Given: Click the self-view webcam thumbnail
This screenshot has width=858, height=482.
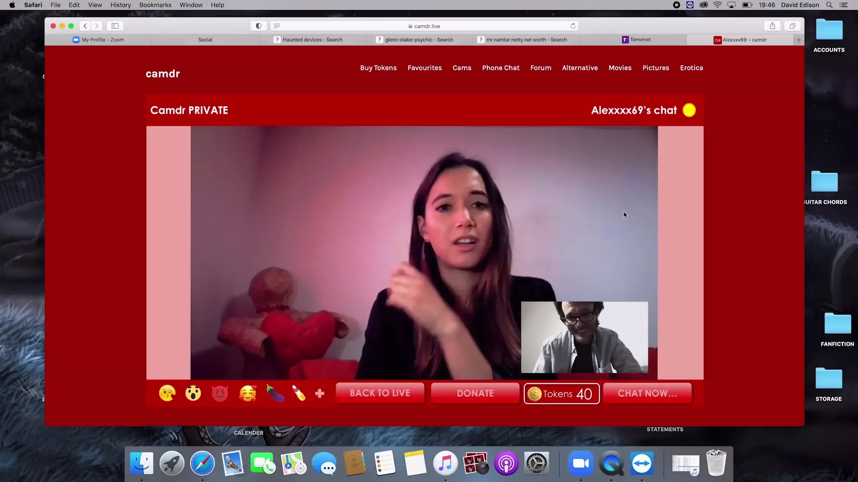Looking at the screenshot, I should (585, 337).
